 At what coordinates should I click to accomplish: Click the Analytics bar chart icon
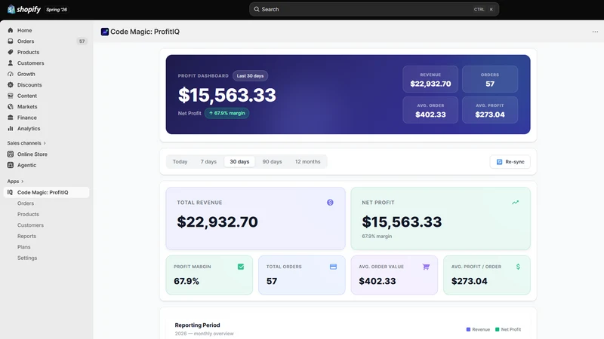click(11, 128)
